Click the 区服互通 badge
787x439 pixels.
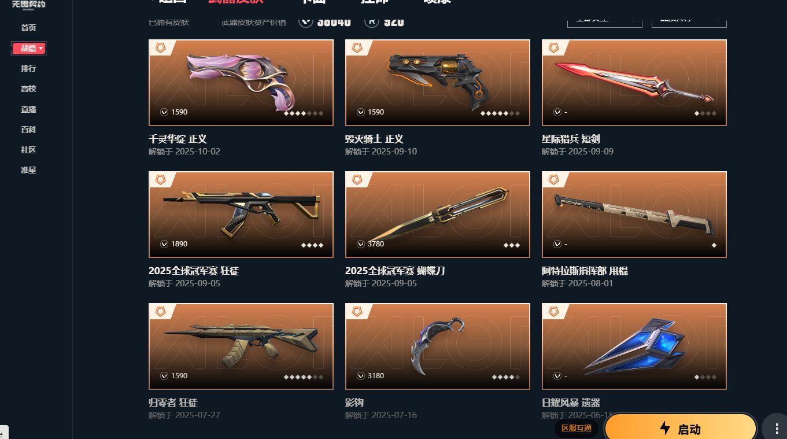coord(577,428)
